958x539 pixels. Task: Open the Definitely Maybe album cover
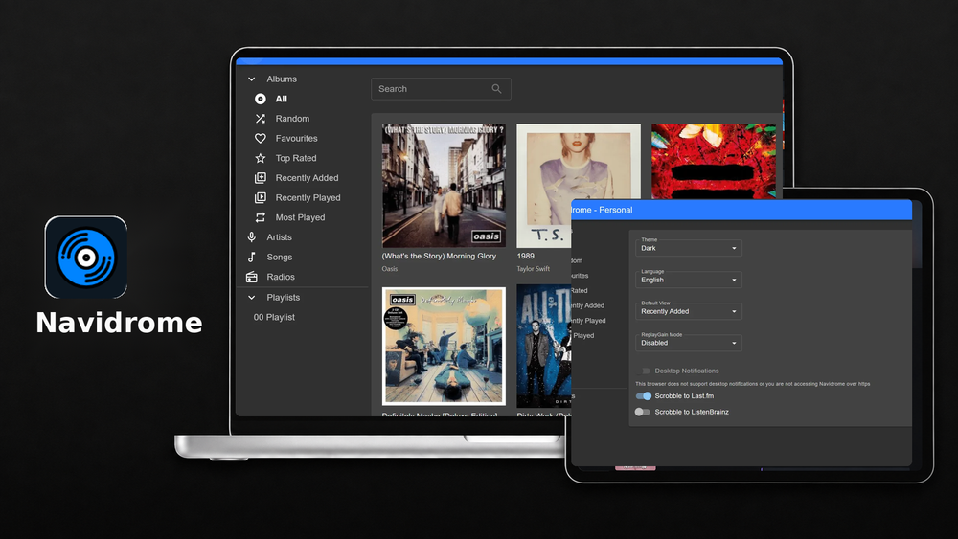pyautogui.click(x=444, y=347)
